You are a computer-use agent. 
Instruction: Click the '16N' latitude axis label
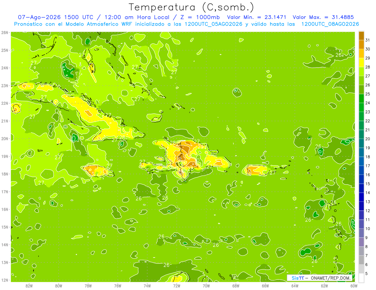pyautogui.click(x=5, y=209)
